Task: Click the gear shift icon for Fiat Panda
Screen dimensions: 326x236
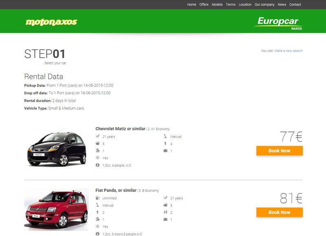Action: click(97, 205)
